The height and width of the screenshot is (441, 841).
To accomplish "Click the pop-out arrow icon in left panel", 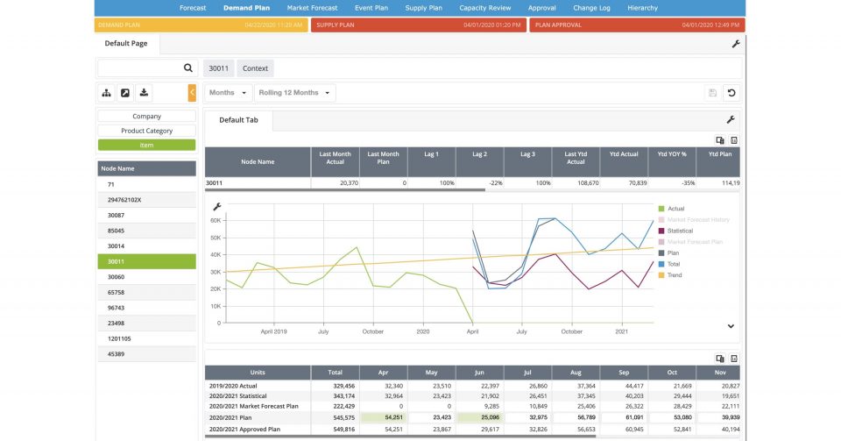I will point(125,93).
